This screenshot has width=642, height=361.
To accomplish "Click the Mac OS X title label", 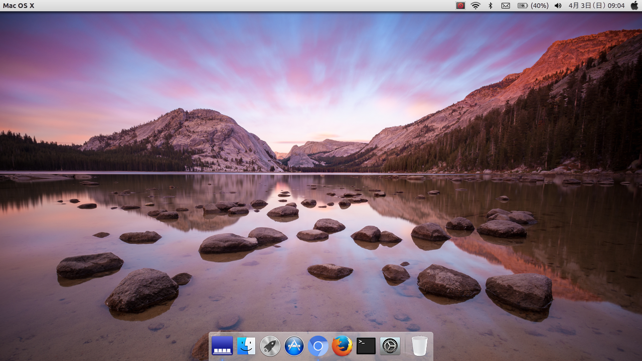I will pyautogui.click(x=19, y=6).
